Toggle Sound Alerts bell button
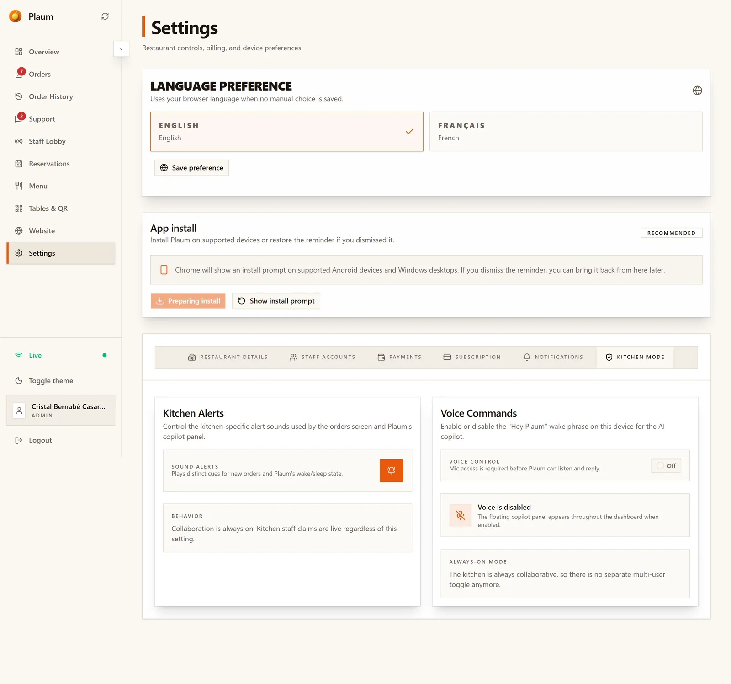The image size is (731, 684). [391, 470]
